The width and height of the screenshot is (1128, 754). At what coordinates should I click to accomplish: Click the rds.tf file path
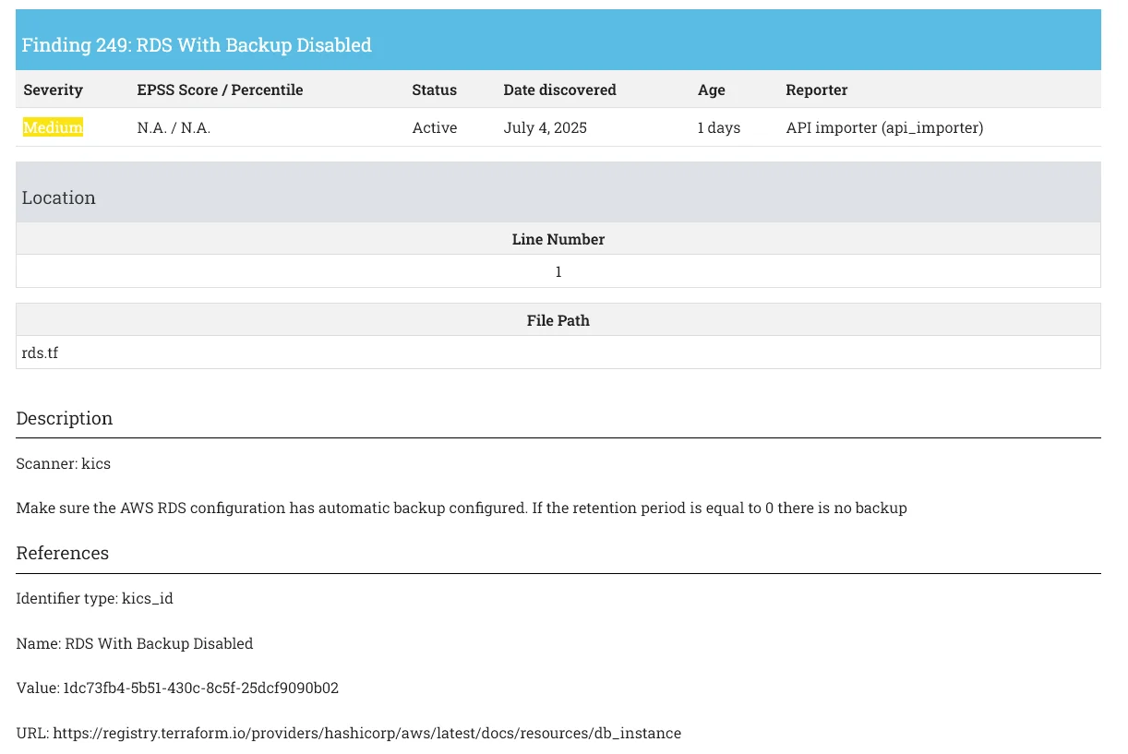40,353
